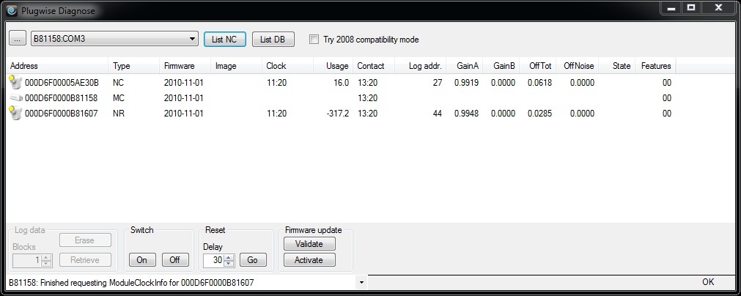Click the GainA value 0.9919
The image size is (741, 296).
click(466, 83)
